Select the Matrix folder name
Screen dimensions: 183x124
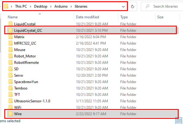pos(19,37)
